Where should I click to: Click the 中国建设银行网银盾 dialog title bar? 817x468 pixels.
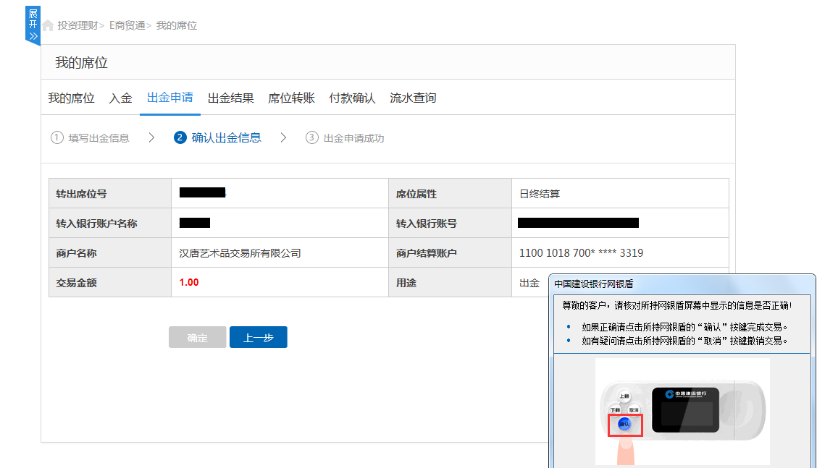(x=682, y=284)
